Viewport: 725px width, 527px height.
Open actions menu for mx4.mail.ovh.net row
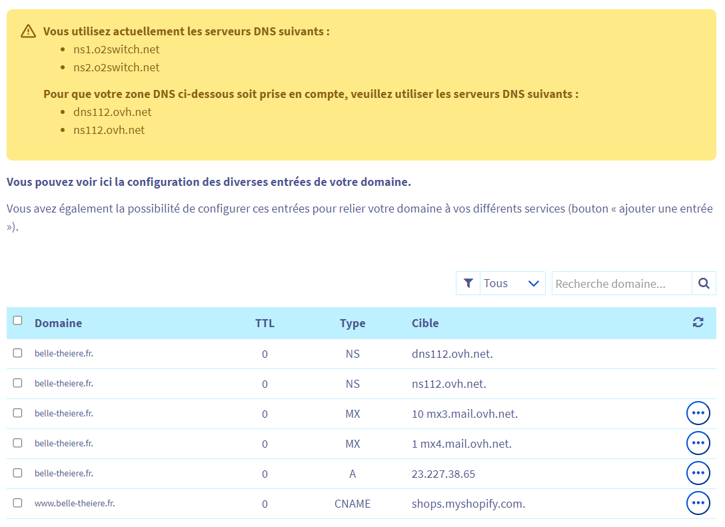click(x=698, y=443)
